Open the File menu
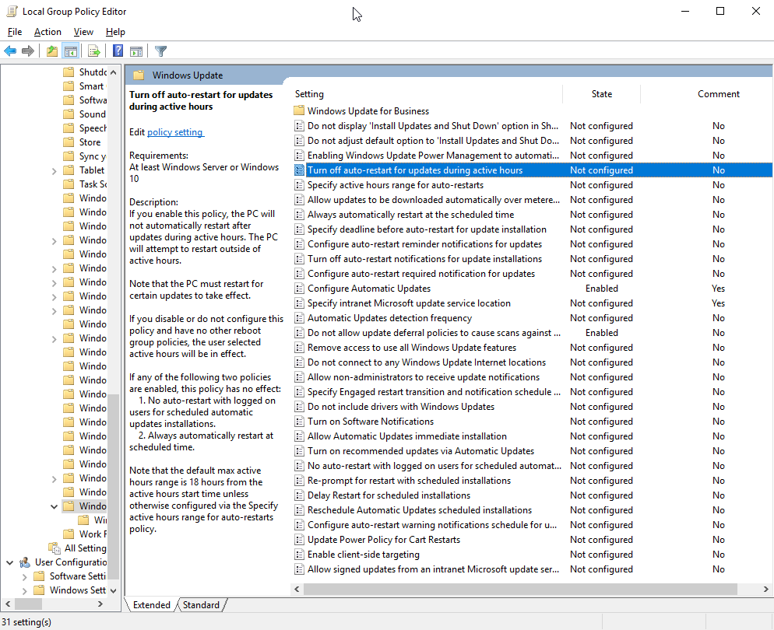Image resolution: width=774 pixels, height=630 pixels. [x=15, y=32]
